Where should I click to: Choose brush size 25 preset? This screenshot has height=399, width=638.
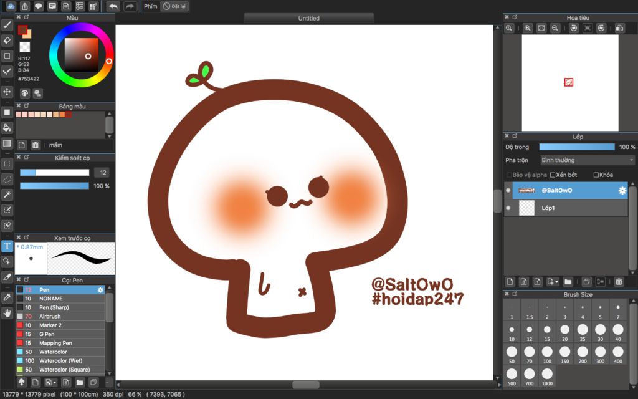coord(583,332)
